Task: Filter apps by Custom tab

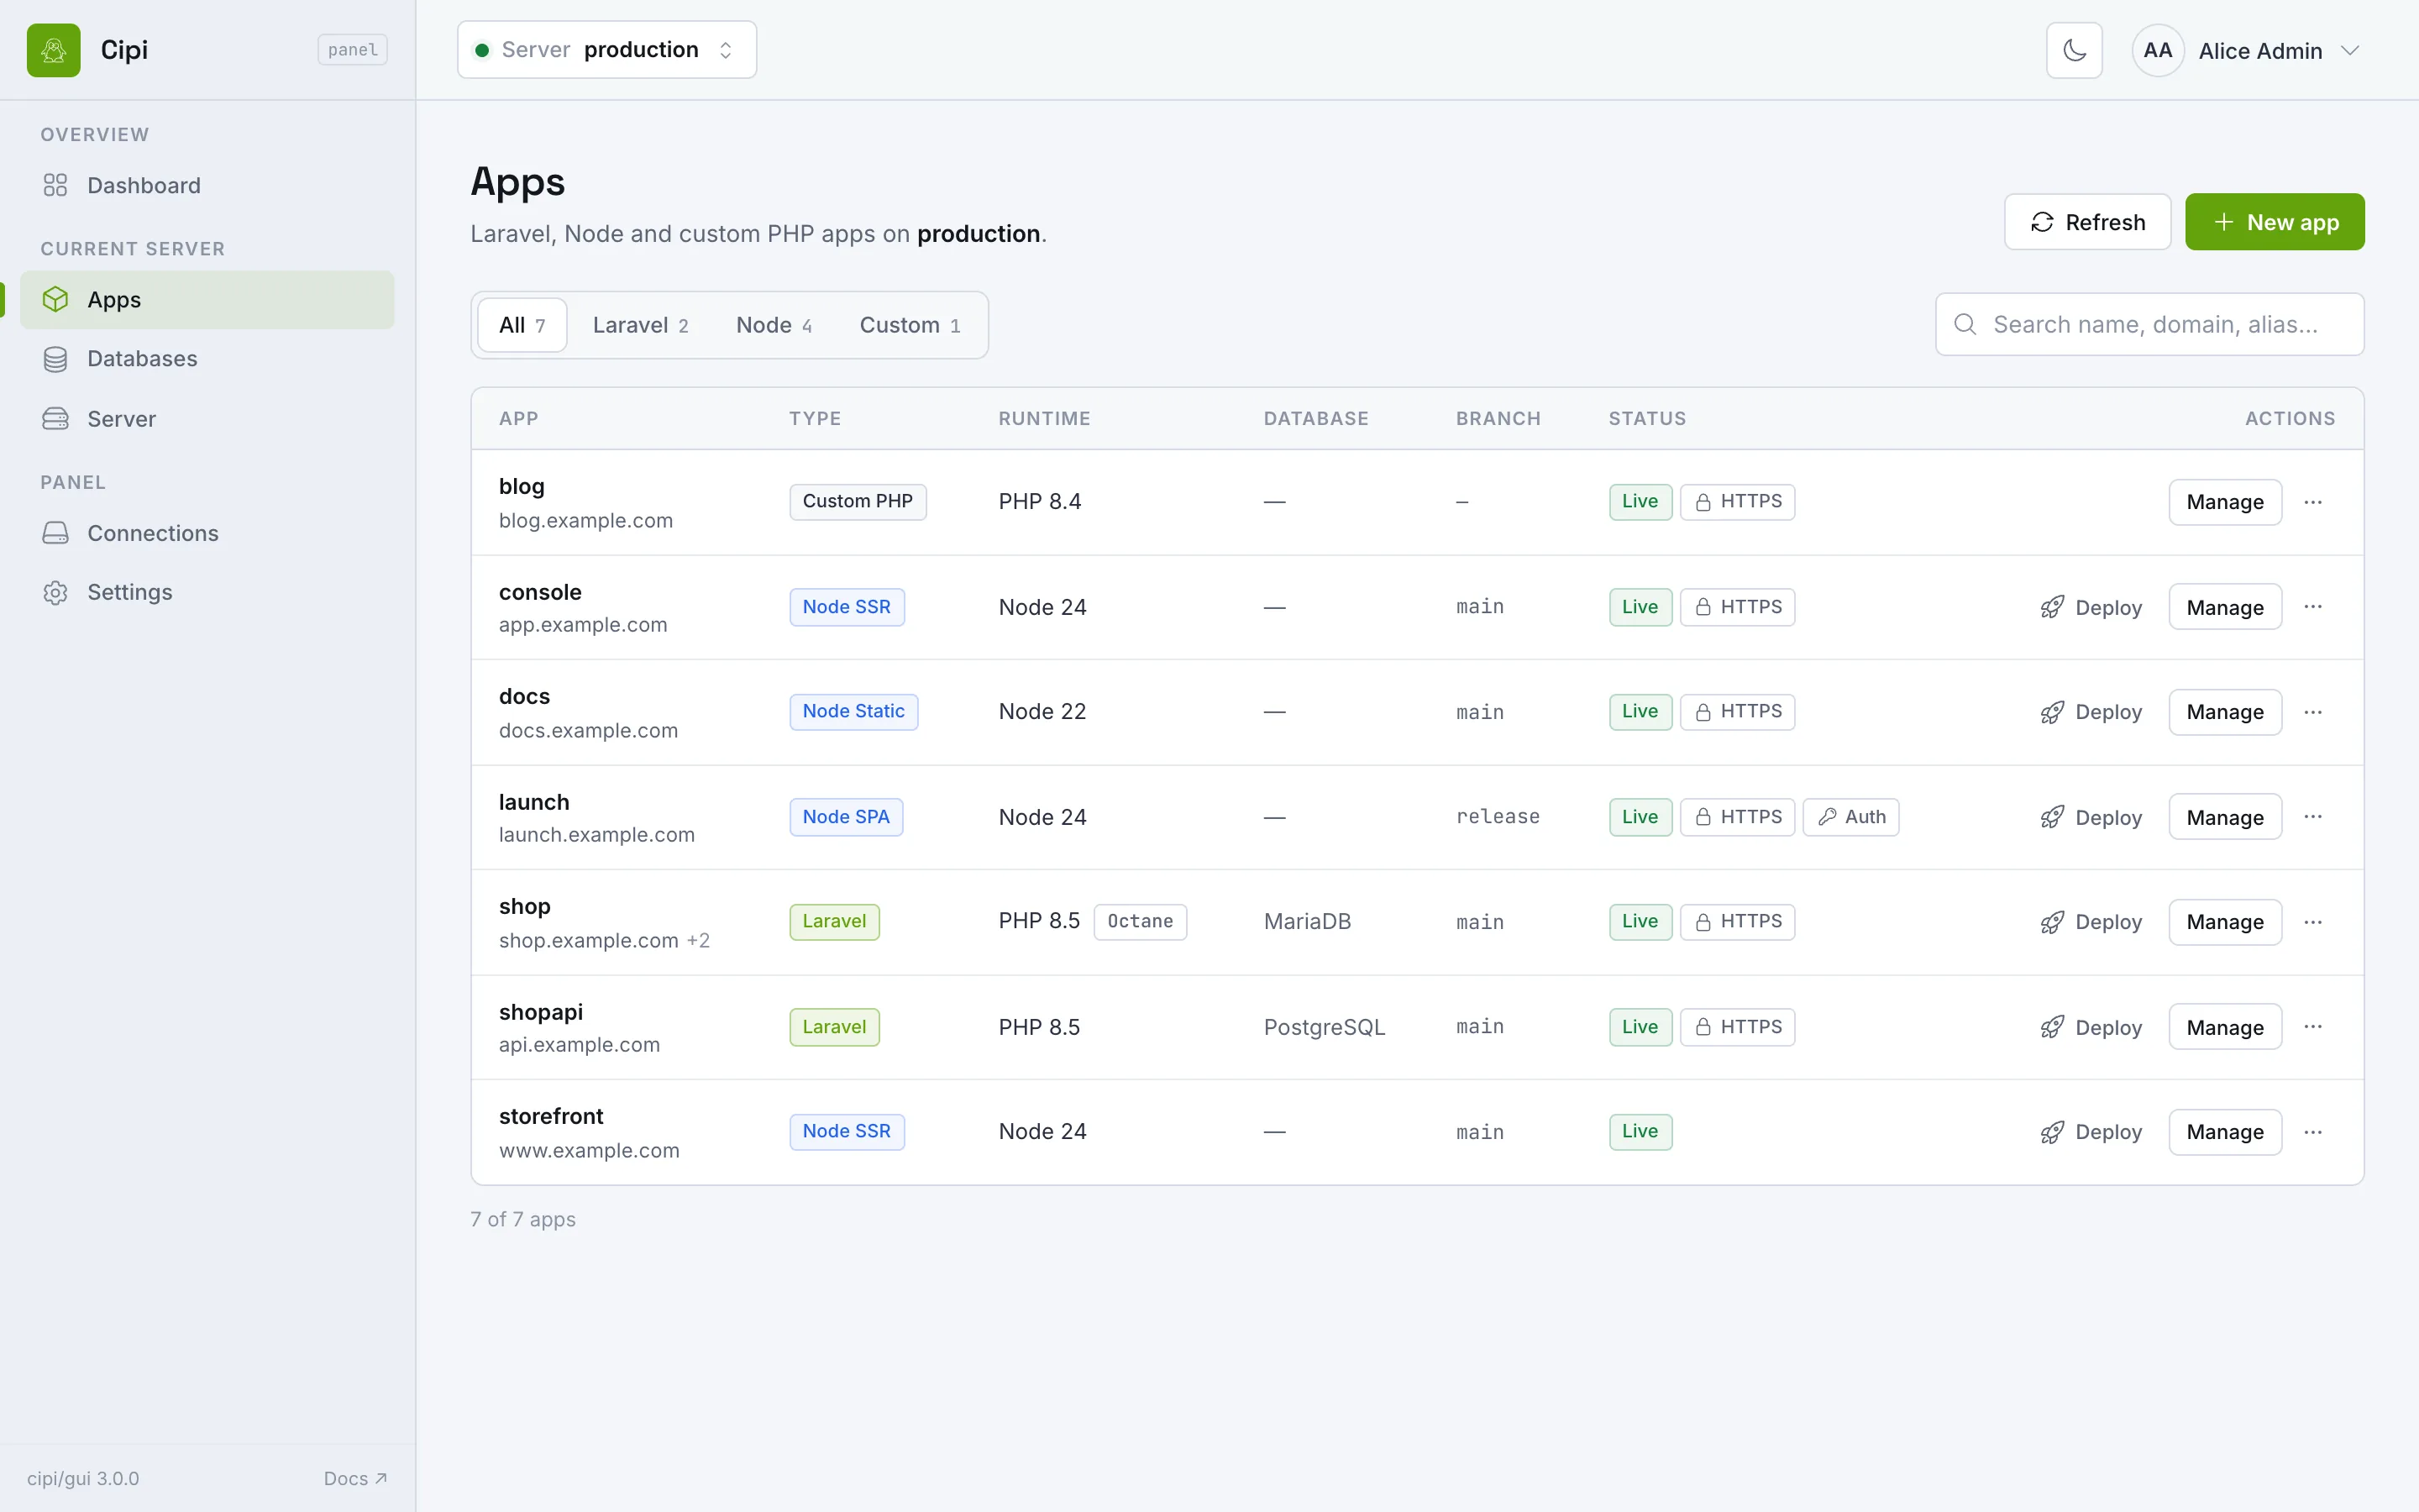Action: [910, 325]
